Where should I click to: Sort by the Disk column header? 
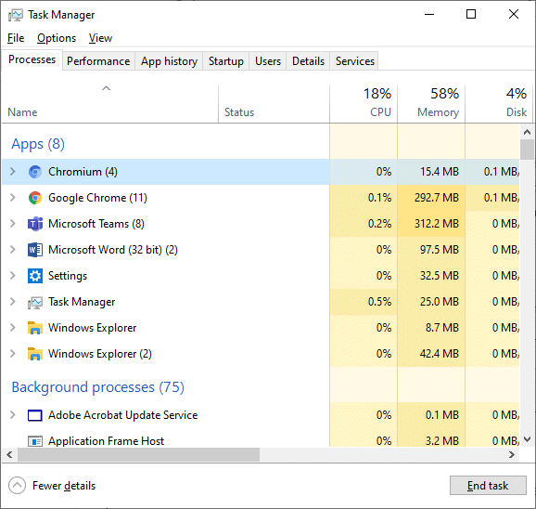[x=499, y=103]
